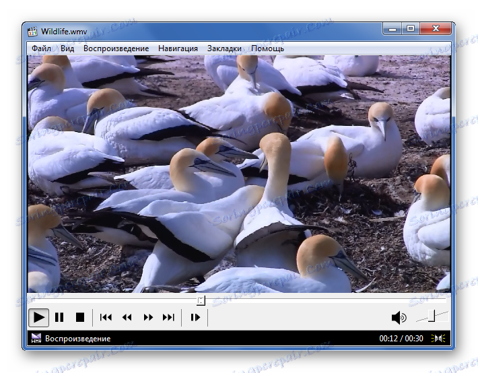Minimize the player window

[392, 29]
